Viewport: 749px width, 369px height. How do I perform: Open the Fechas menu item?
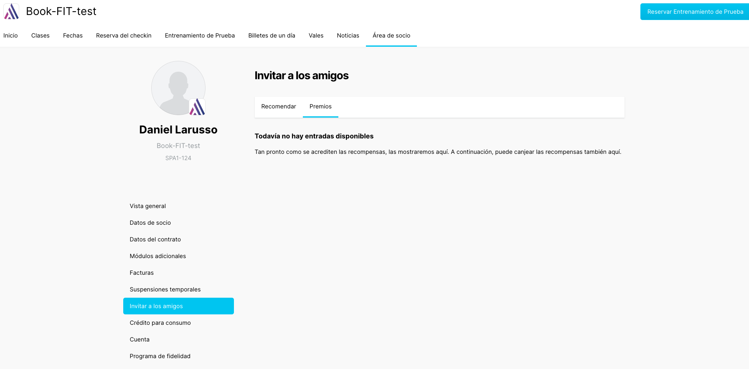(x=73, y=35)
